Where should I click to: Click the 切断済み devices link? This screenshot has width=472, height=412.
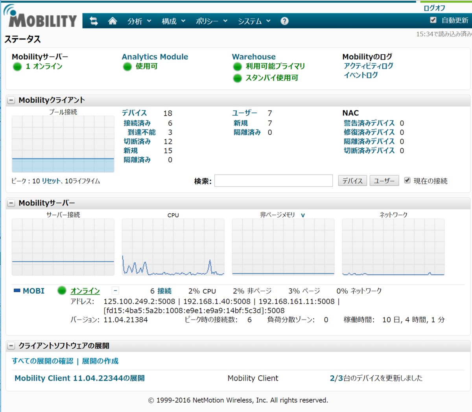[x=137, y=142]
